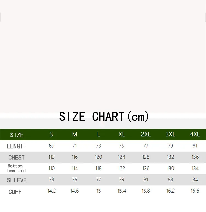
Task: Click the Bottom hem tail value 134
Action: 195,168
